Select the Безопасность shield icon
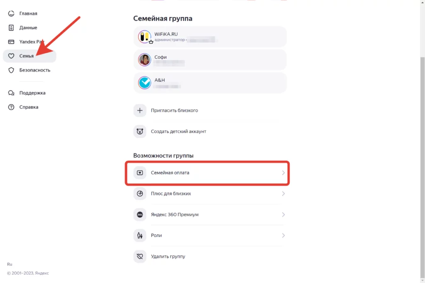This screenshot has height=283, width=425. pyautogui.click(x=11, y=70)
